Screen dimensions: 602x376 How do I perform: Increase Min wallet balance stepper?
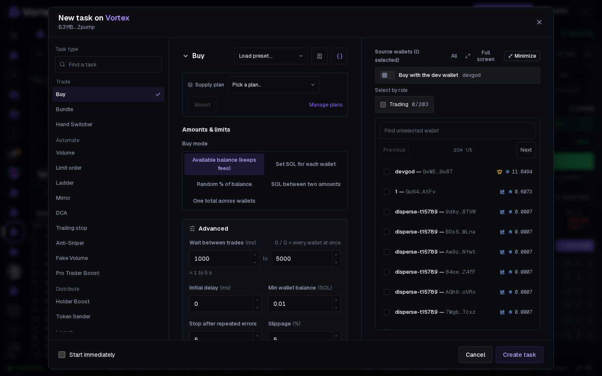(336, 300)
